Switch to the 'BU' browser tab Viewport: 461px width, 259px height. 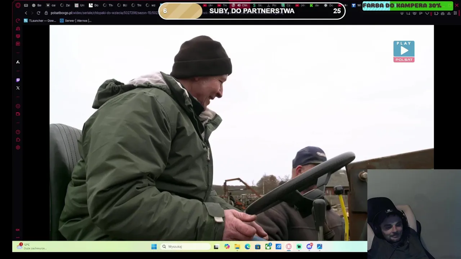click(122, 5)
